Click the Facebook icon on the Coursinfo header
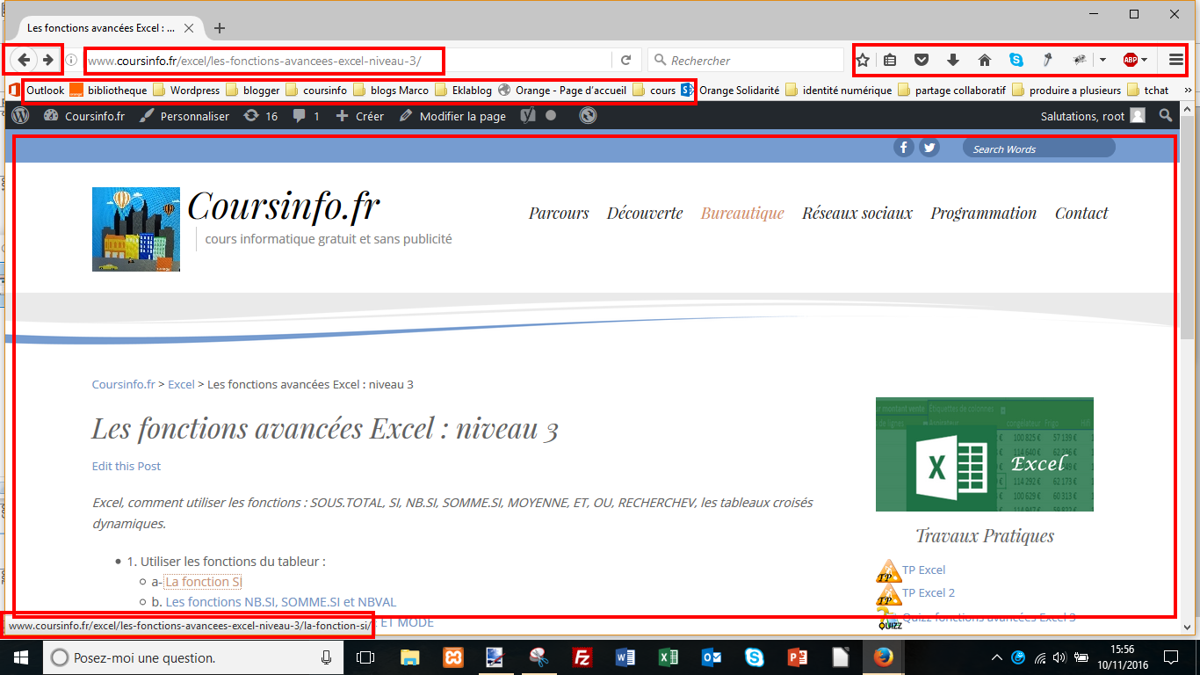This screenshot has width=1200, height=675. [x=903, y=147]
